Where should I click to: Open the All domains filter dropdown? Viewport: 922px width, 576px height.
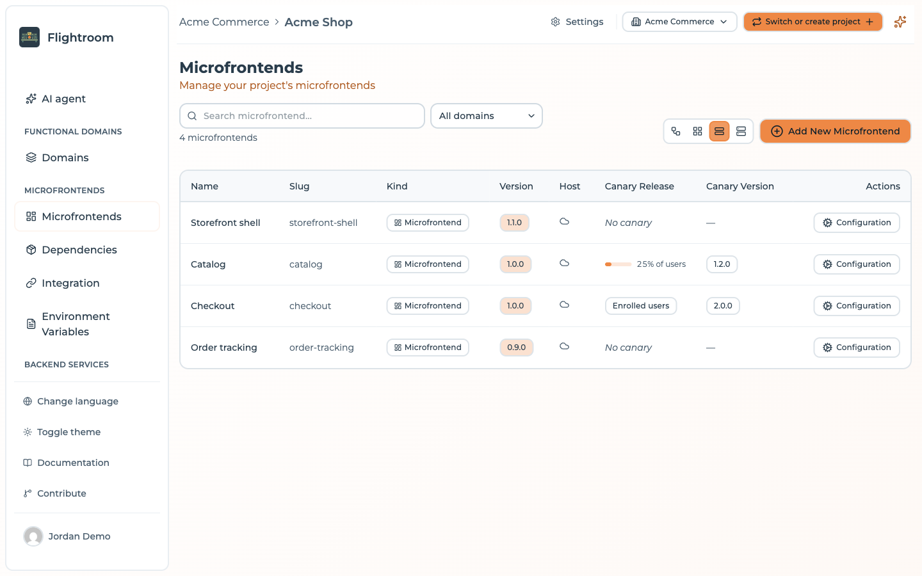click(487, 116)
